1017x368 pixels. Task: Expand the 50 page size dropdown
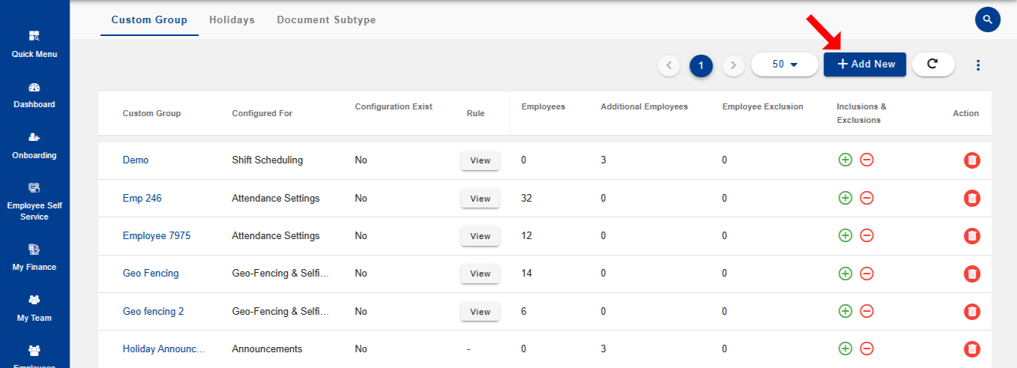coord(784,64)
